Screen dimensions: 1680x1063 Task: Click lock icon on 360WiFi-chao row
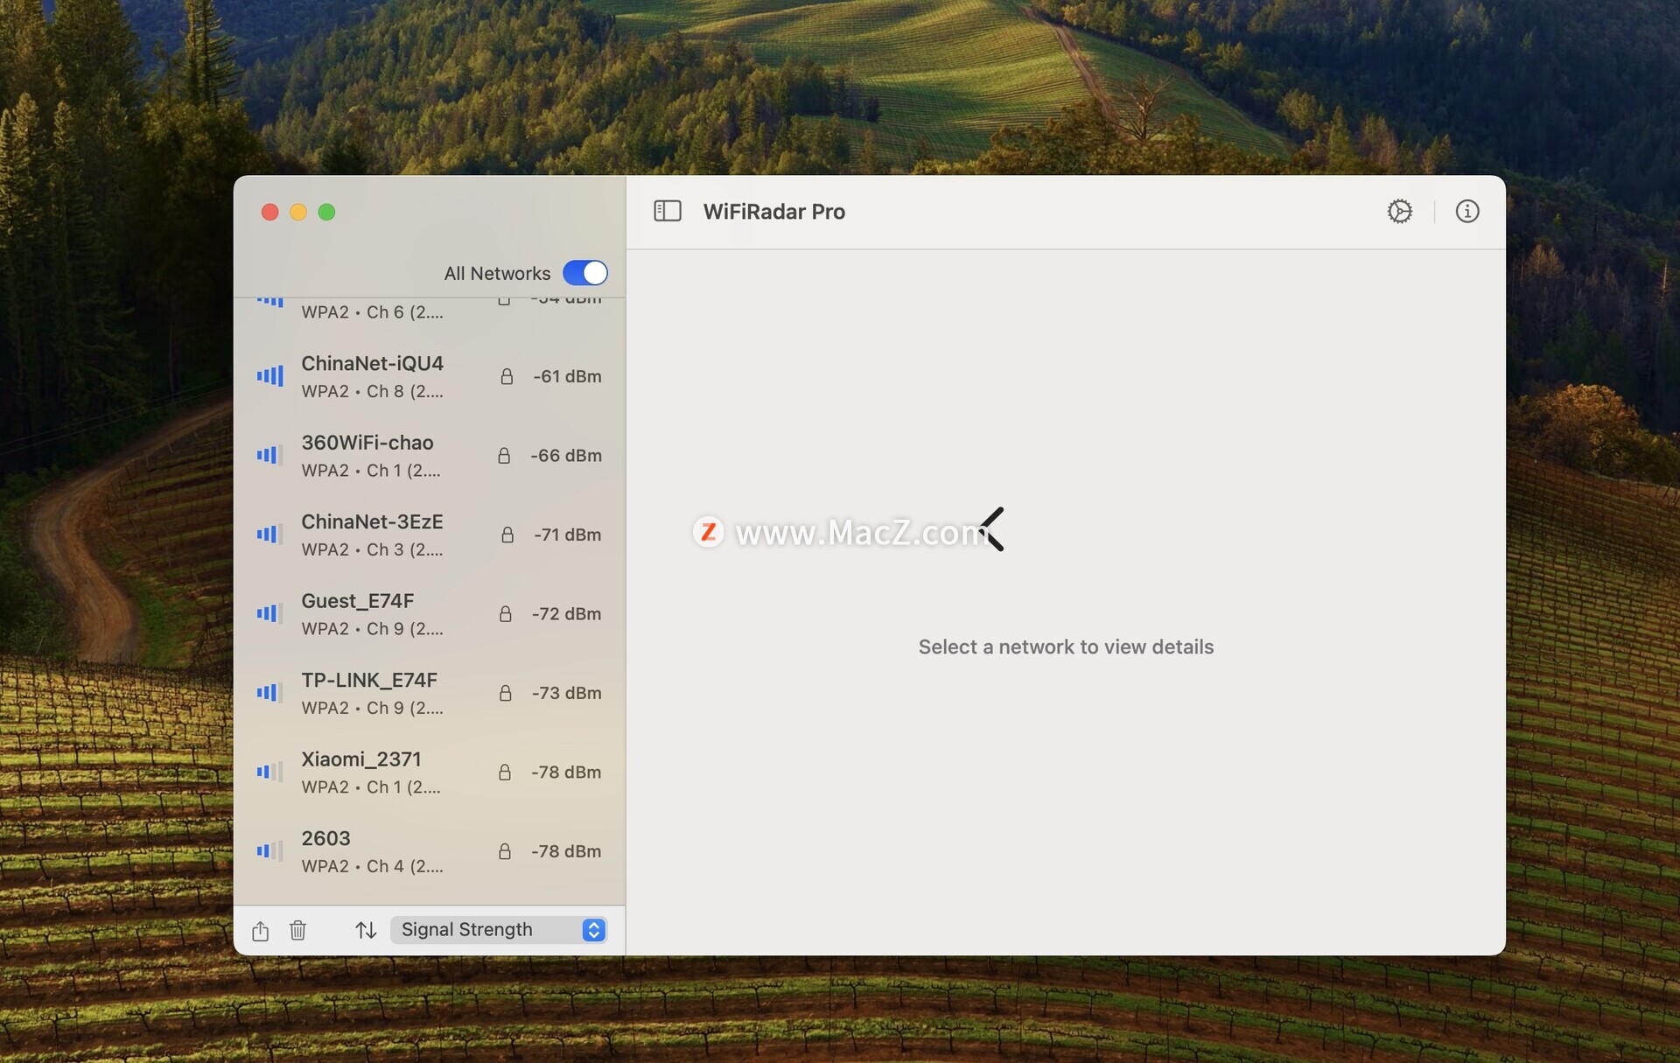point(504,455)
